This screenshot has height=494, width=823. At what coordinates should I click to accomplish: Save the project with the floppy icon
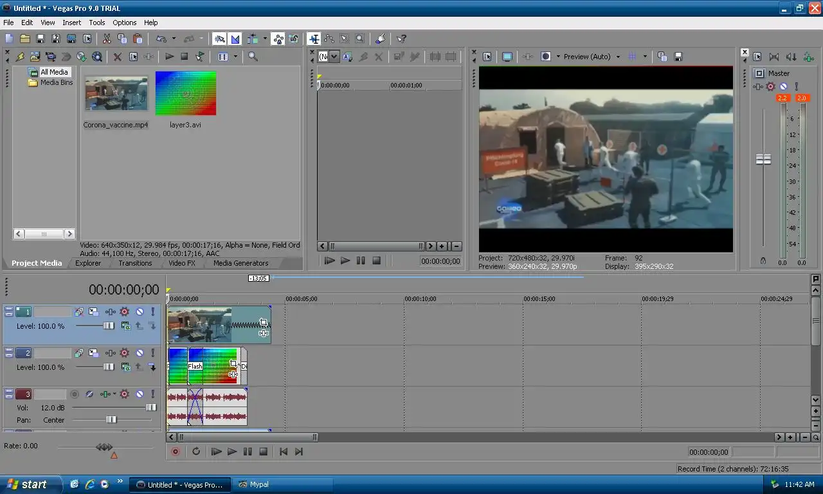(x=41, y=39)
